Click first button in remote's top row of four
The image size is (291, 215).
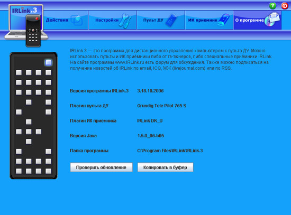(x=19, y=72)
